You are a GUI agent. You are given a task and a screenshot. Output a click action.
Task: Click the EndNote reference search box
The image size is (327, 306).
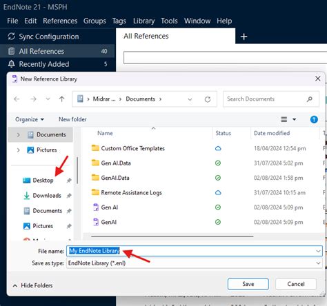[x=225, y=58]
